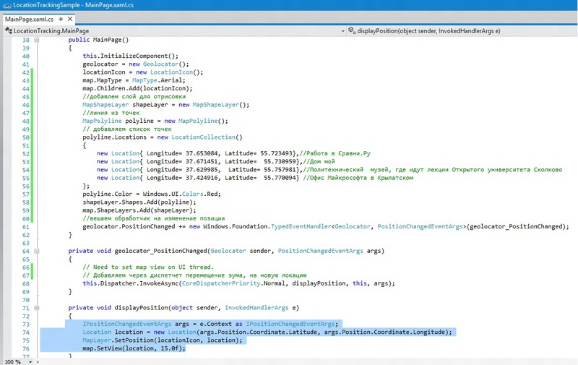Screen dimensions: 578x365
Task: Click the horizontal scrollbar left arrow
Action: [38, 362]
